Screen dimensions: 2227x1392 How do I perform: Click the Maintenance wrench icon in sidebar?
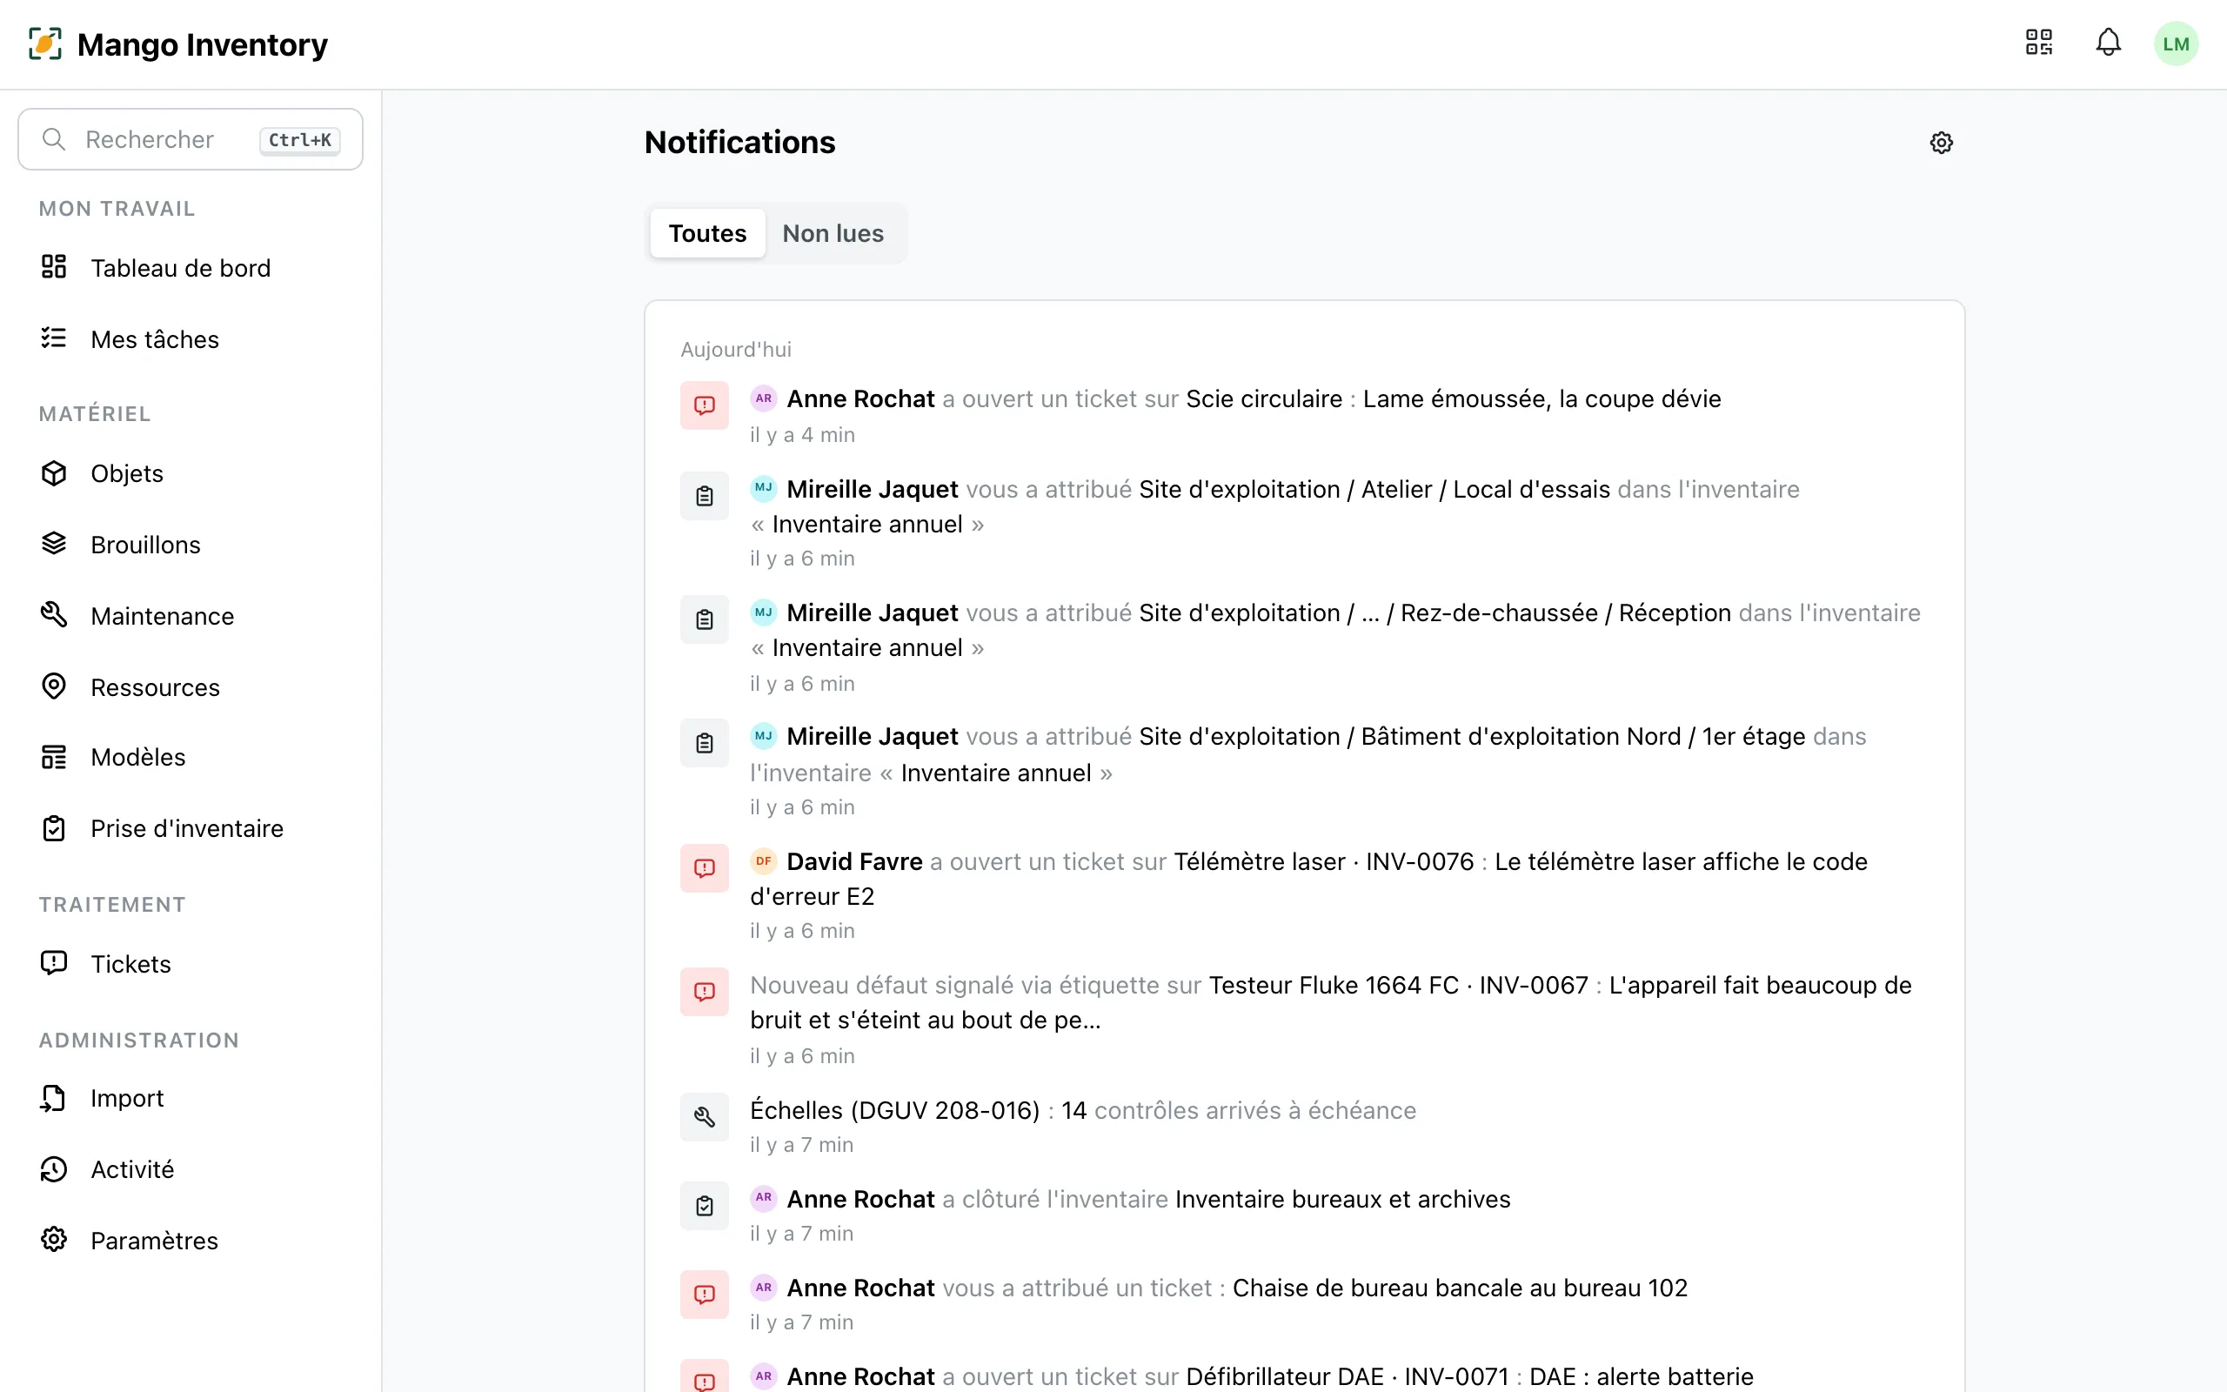click(54, 615)
